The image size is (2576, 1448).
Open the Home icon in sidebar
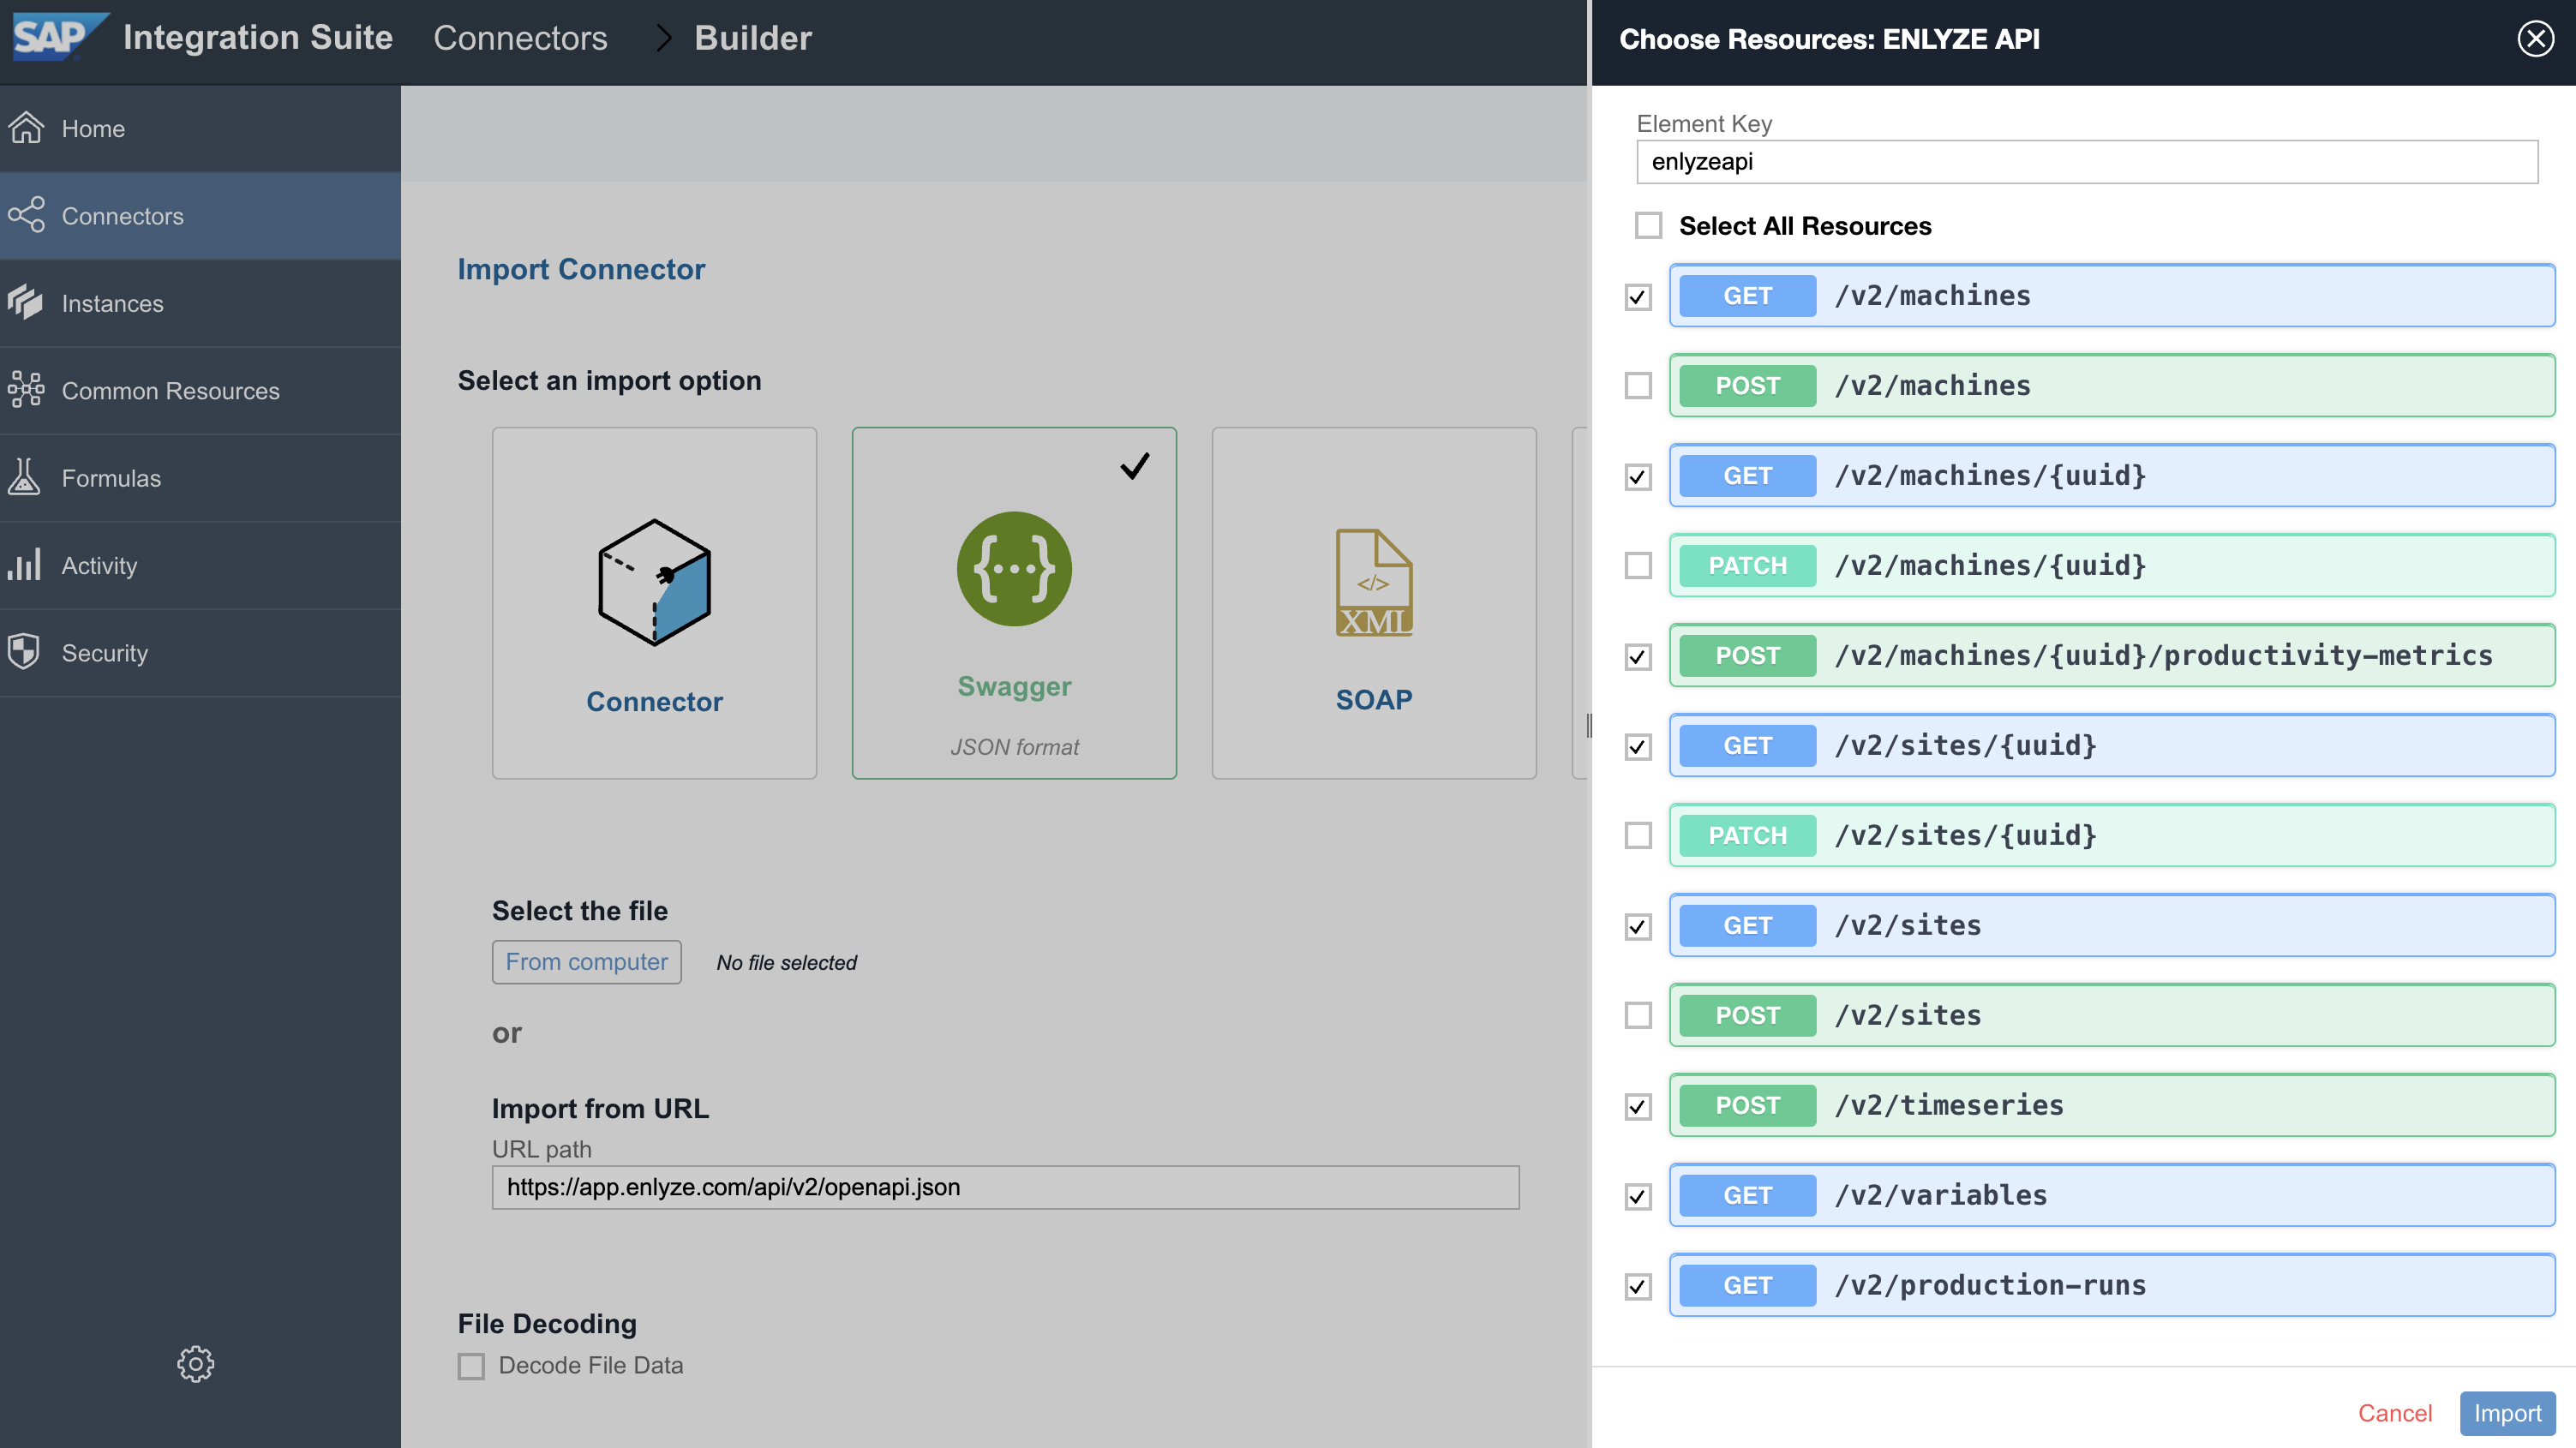pos(27,128)
